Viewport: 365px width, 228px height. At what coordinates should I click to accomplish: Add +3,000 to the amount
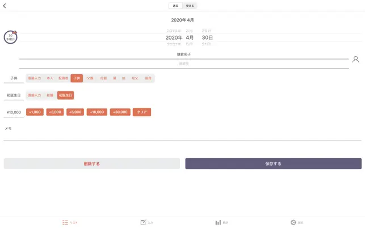55,112
